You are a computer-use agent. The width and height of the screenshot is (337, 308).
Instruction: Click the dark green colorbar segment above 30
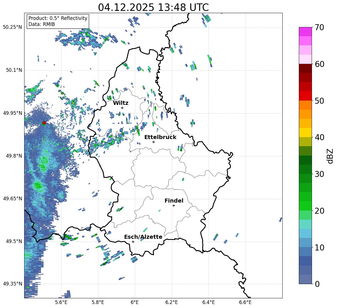[305, 169]
